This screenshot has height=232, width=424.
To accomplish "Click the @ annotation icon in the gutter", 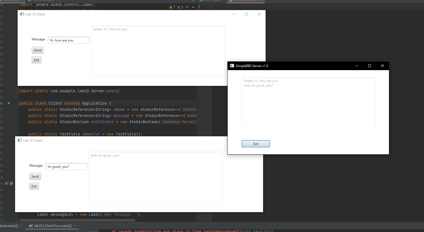I will (x=11, y=183).
